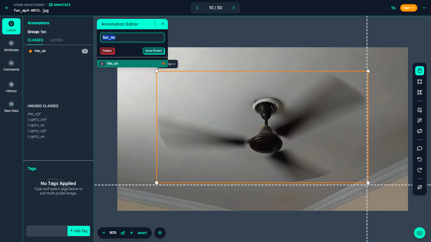Screen dimensions: 431x242
Task: Toggle the zoom lock icon
Action: coord(123,233)
